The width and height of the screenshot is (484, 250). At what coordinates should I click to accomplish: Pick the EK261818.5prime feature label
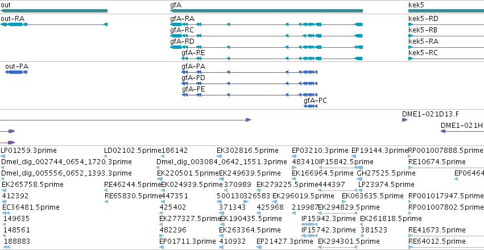391,219
